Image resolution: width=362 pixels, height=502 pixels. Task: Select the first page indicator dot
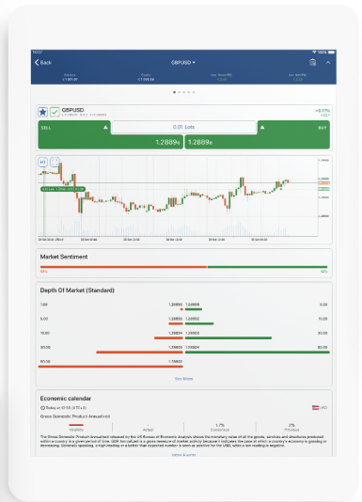(174, 92)
